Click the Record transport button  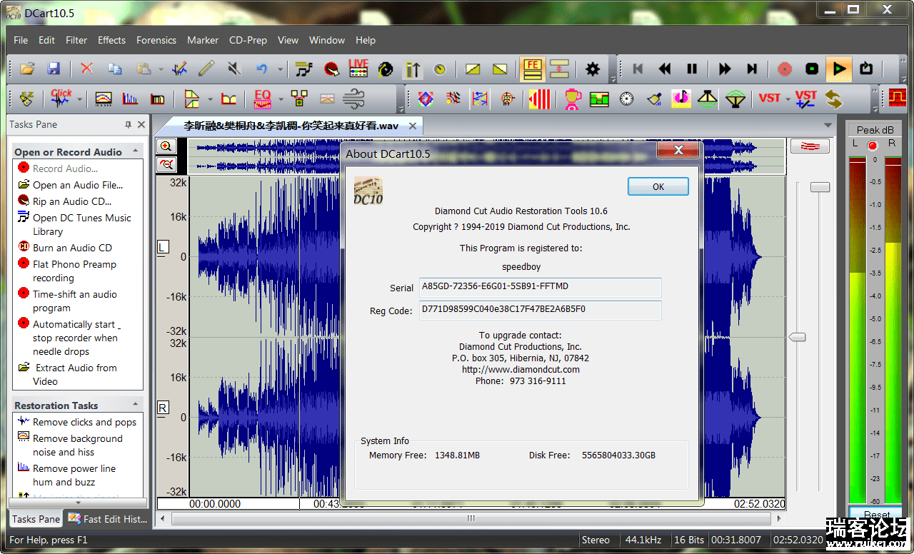[x=785, y=69]
